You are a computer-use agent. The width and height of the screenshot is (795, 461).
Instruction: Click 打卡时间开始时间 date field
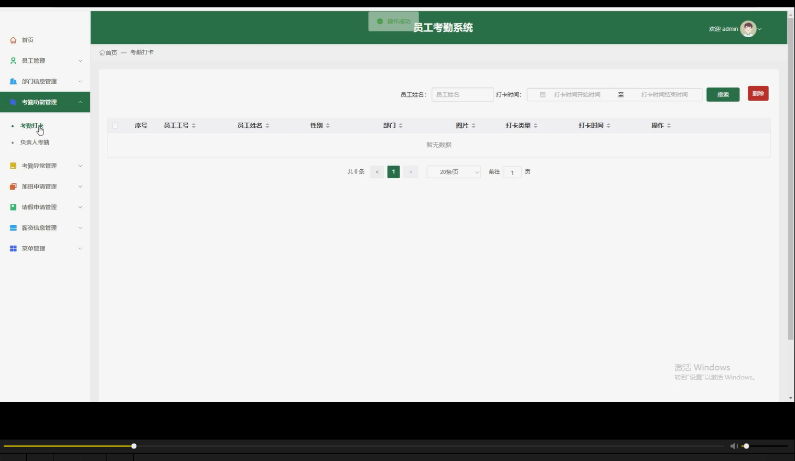pos(577,95)
